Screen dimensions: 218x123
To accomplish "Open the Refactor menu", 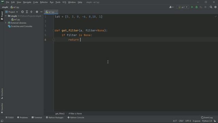I will pos(44,2).
